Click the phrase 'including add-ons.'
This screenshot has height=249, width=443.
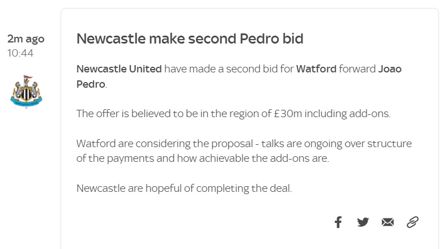click(347, 114)
